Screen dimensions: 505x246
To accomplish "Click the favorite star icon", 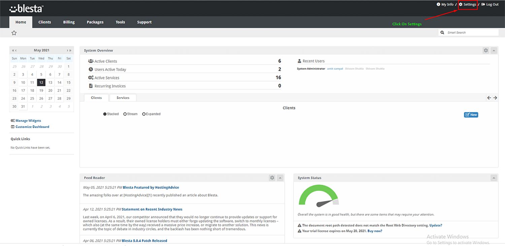I will pos(14,33).
